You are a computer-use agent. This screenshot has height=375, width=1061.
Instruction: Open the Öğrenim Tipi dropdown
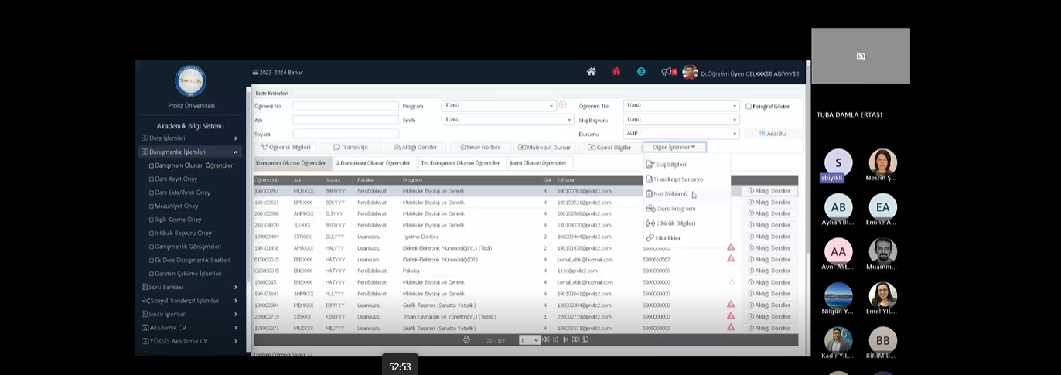click(x=681, y=105)
